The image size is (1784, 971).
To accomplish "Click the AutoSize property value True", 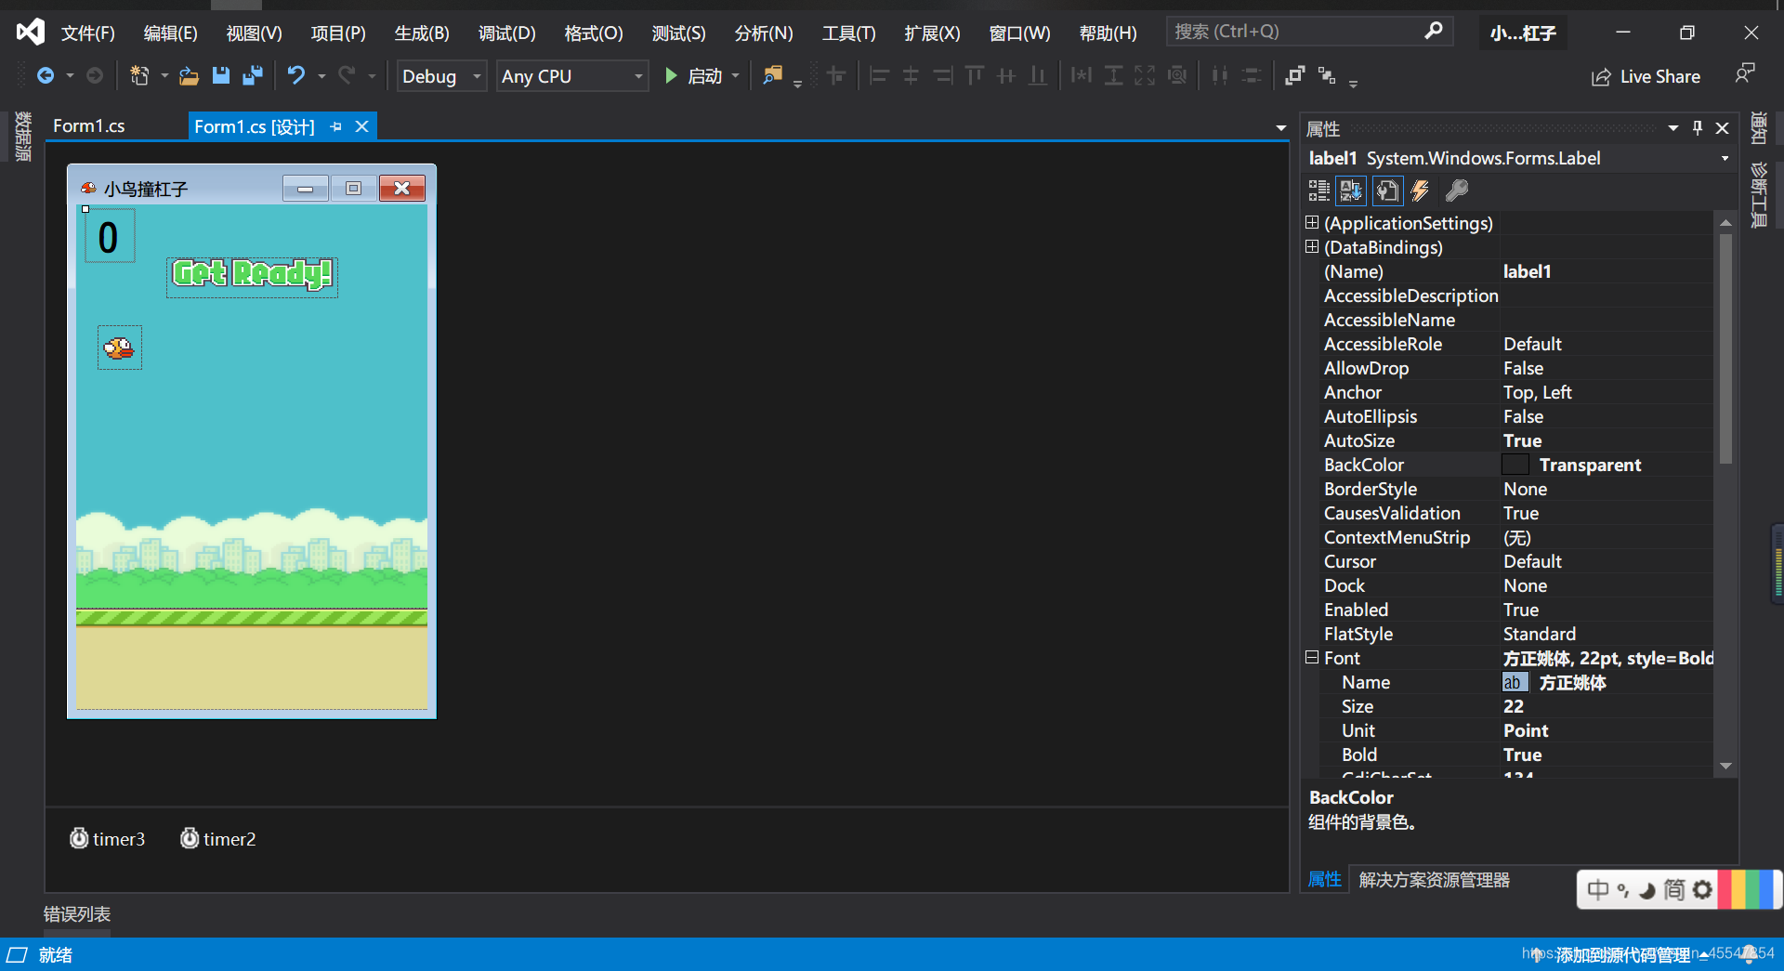I will (1522, 440).
